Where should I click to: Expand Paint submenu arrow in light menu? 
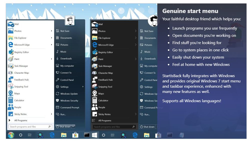[52, 59]
